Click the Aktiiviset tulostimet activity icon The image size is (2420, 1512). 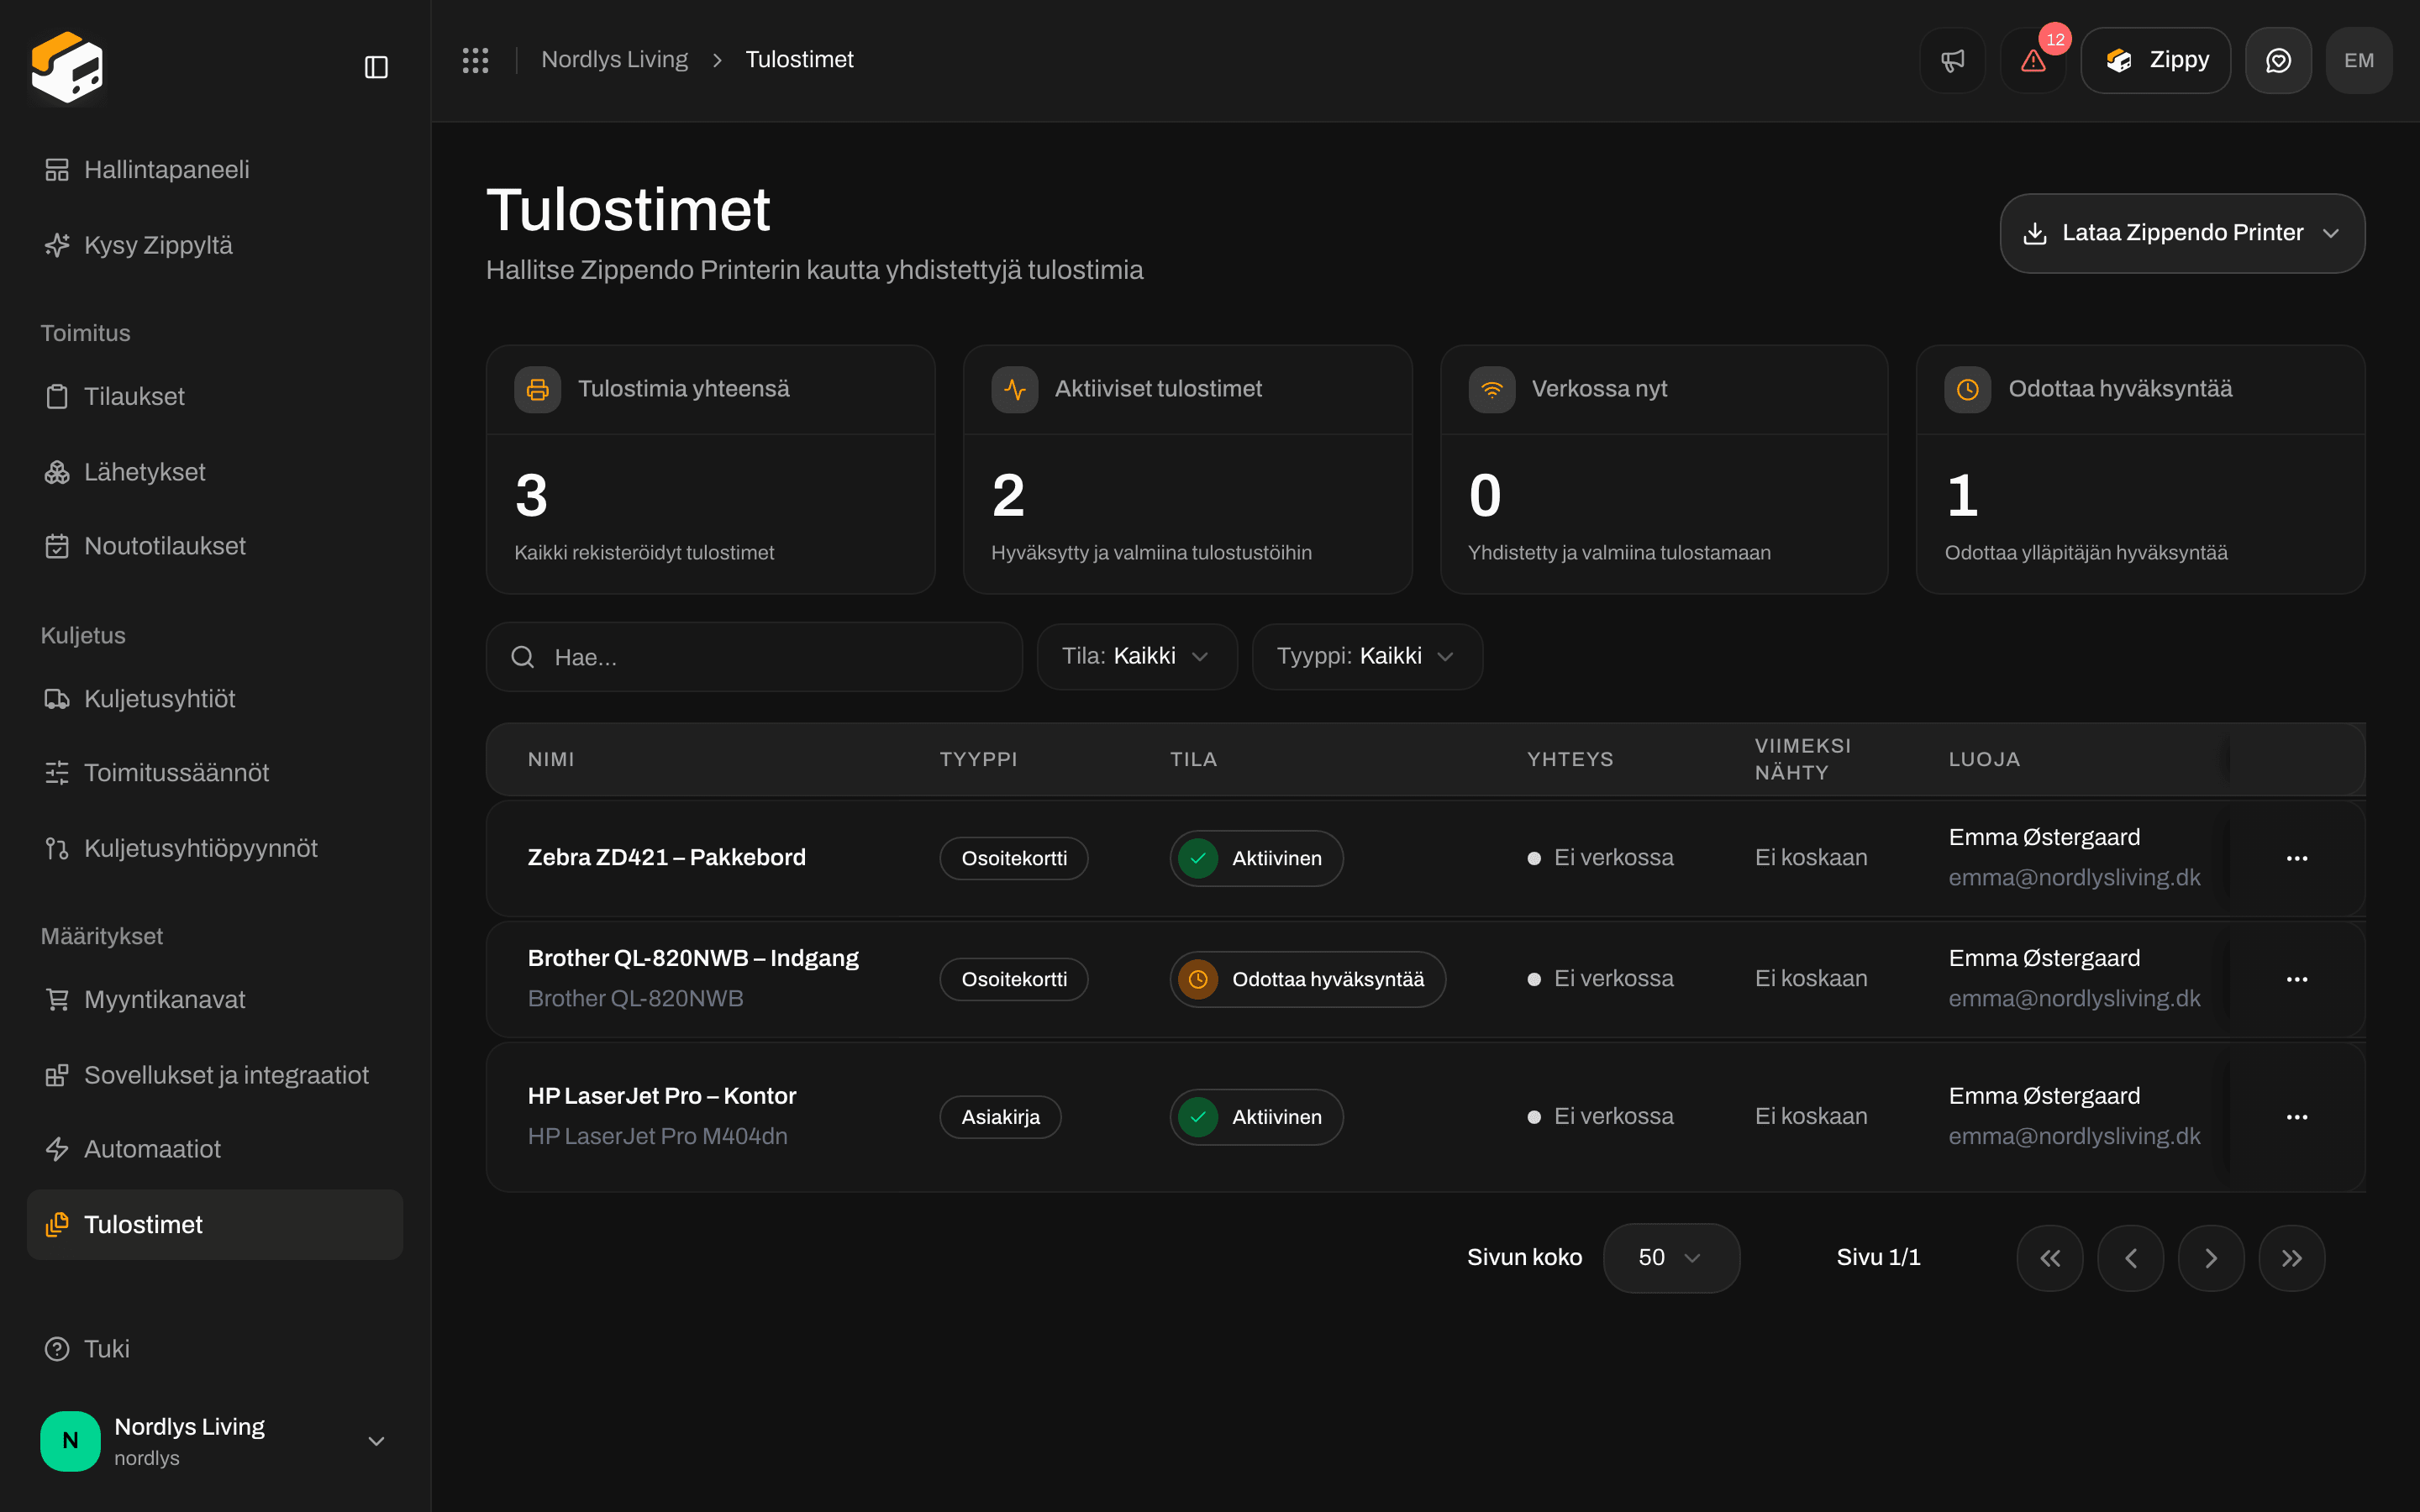coord(1014,389)
